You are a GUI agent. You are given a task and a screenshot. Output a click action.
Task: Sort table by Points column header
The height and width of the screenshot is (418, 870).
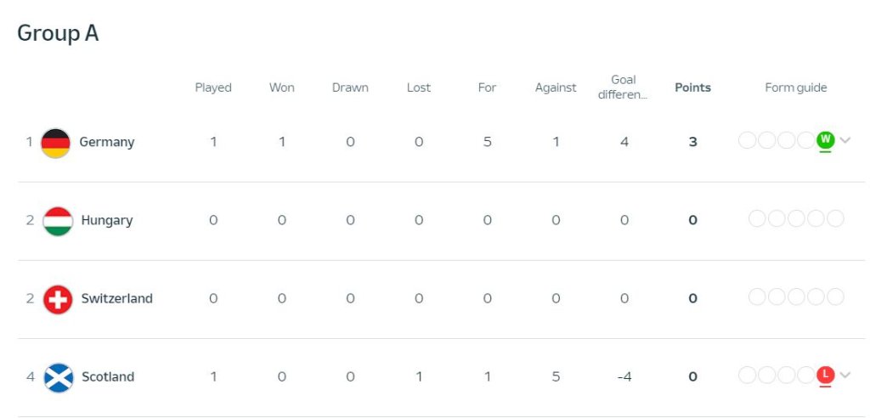point(692,88)
